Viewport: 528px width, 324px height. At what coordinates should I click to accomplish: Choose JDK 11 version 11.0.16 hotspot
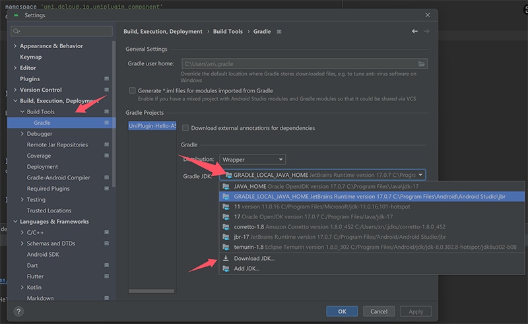click(372, 207)
